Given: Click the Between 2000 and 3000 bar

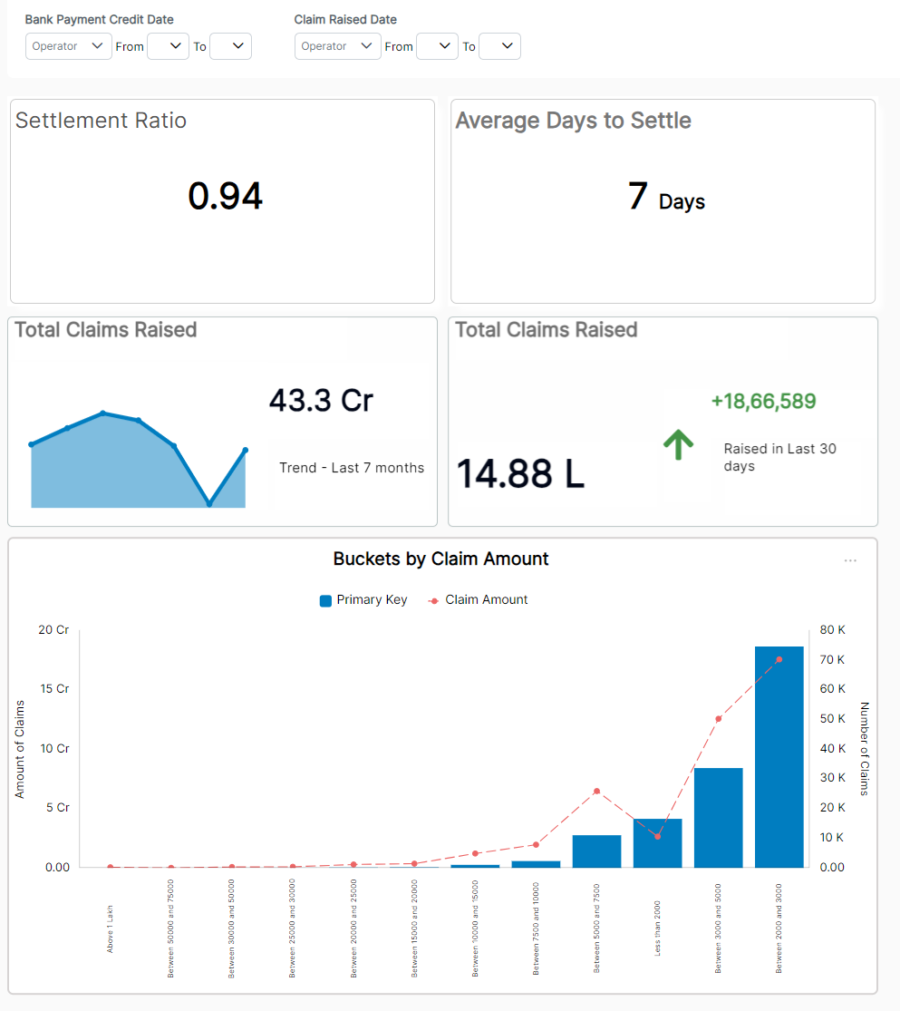Looking at the screenshot, I should [x=779, y=757].
